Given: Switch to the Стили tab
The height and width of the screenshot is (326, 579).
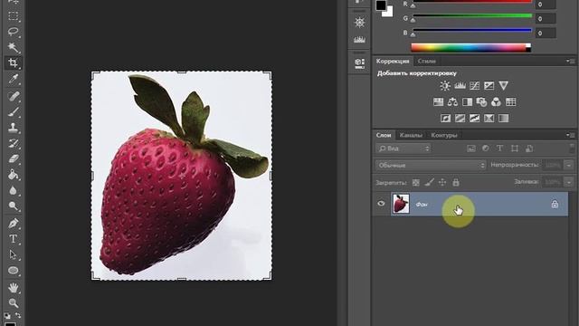Looking at the screenshot, I should (x=427, y=62).
